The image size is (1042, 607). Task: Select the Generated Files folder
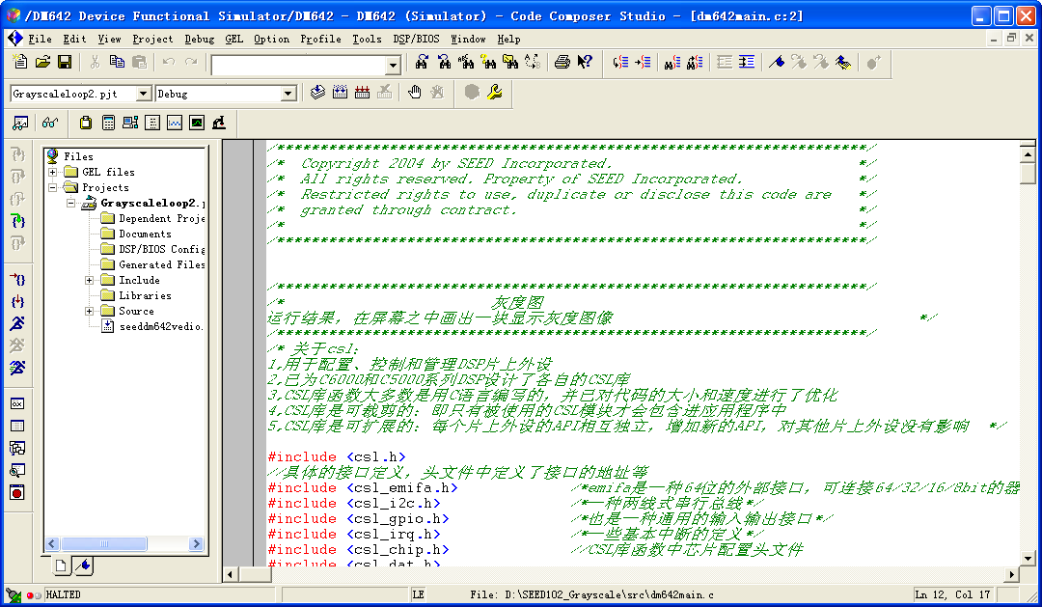point(161,264)
